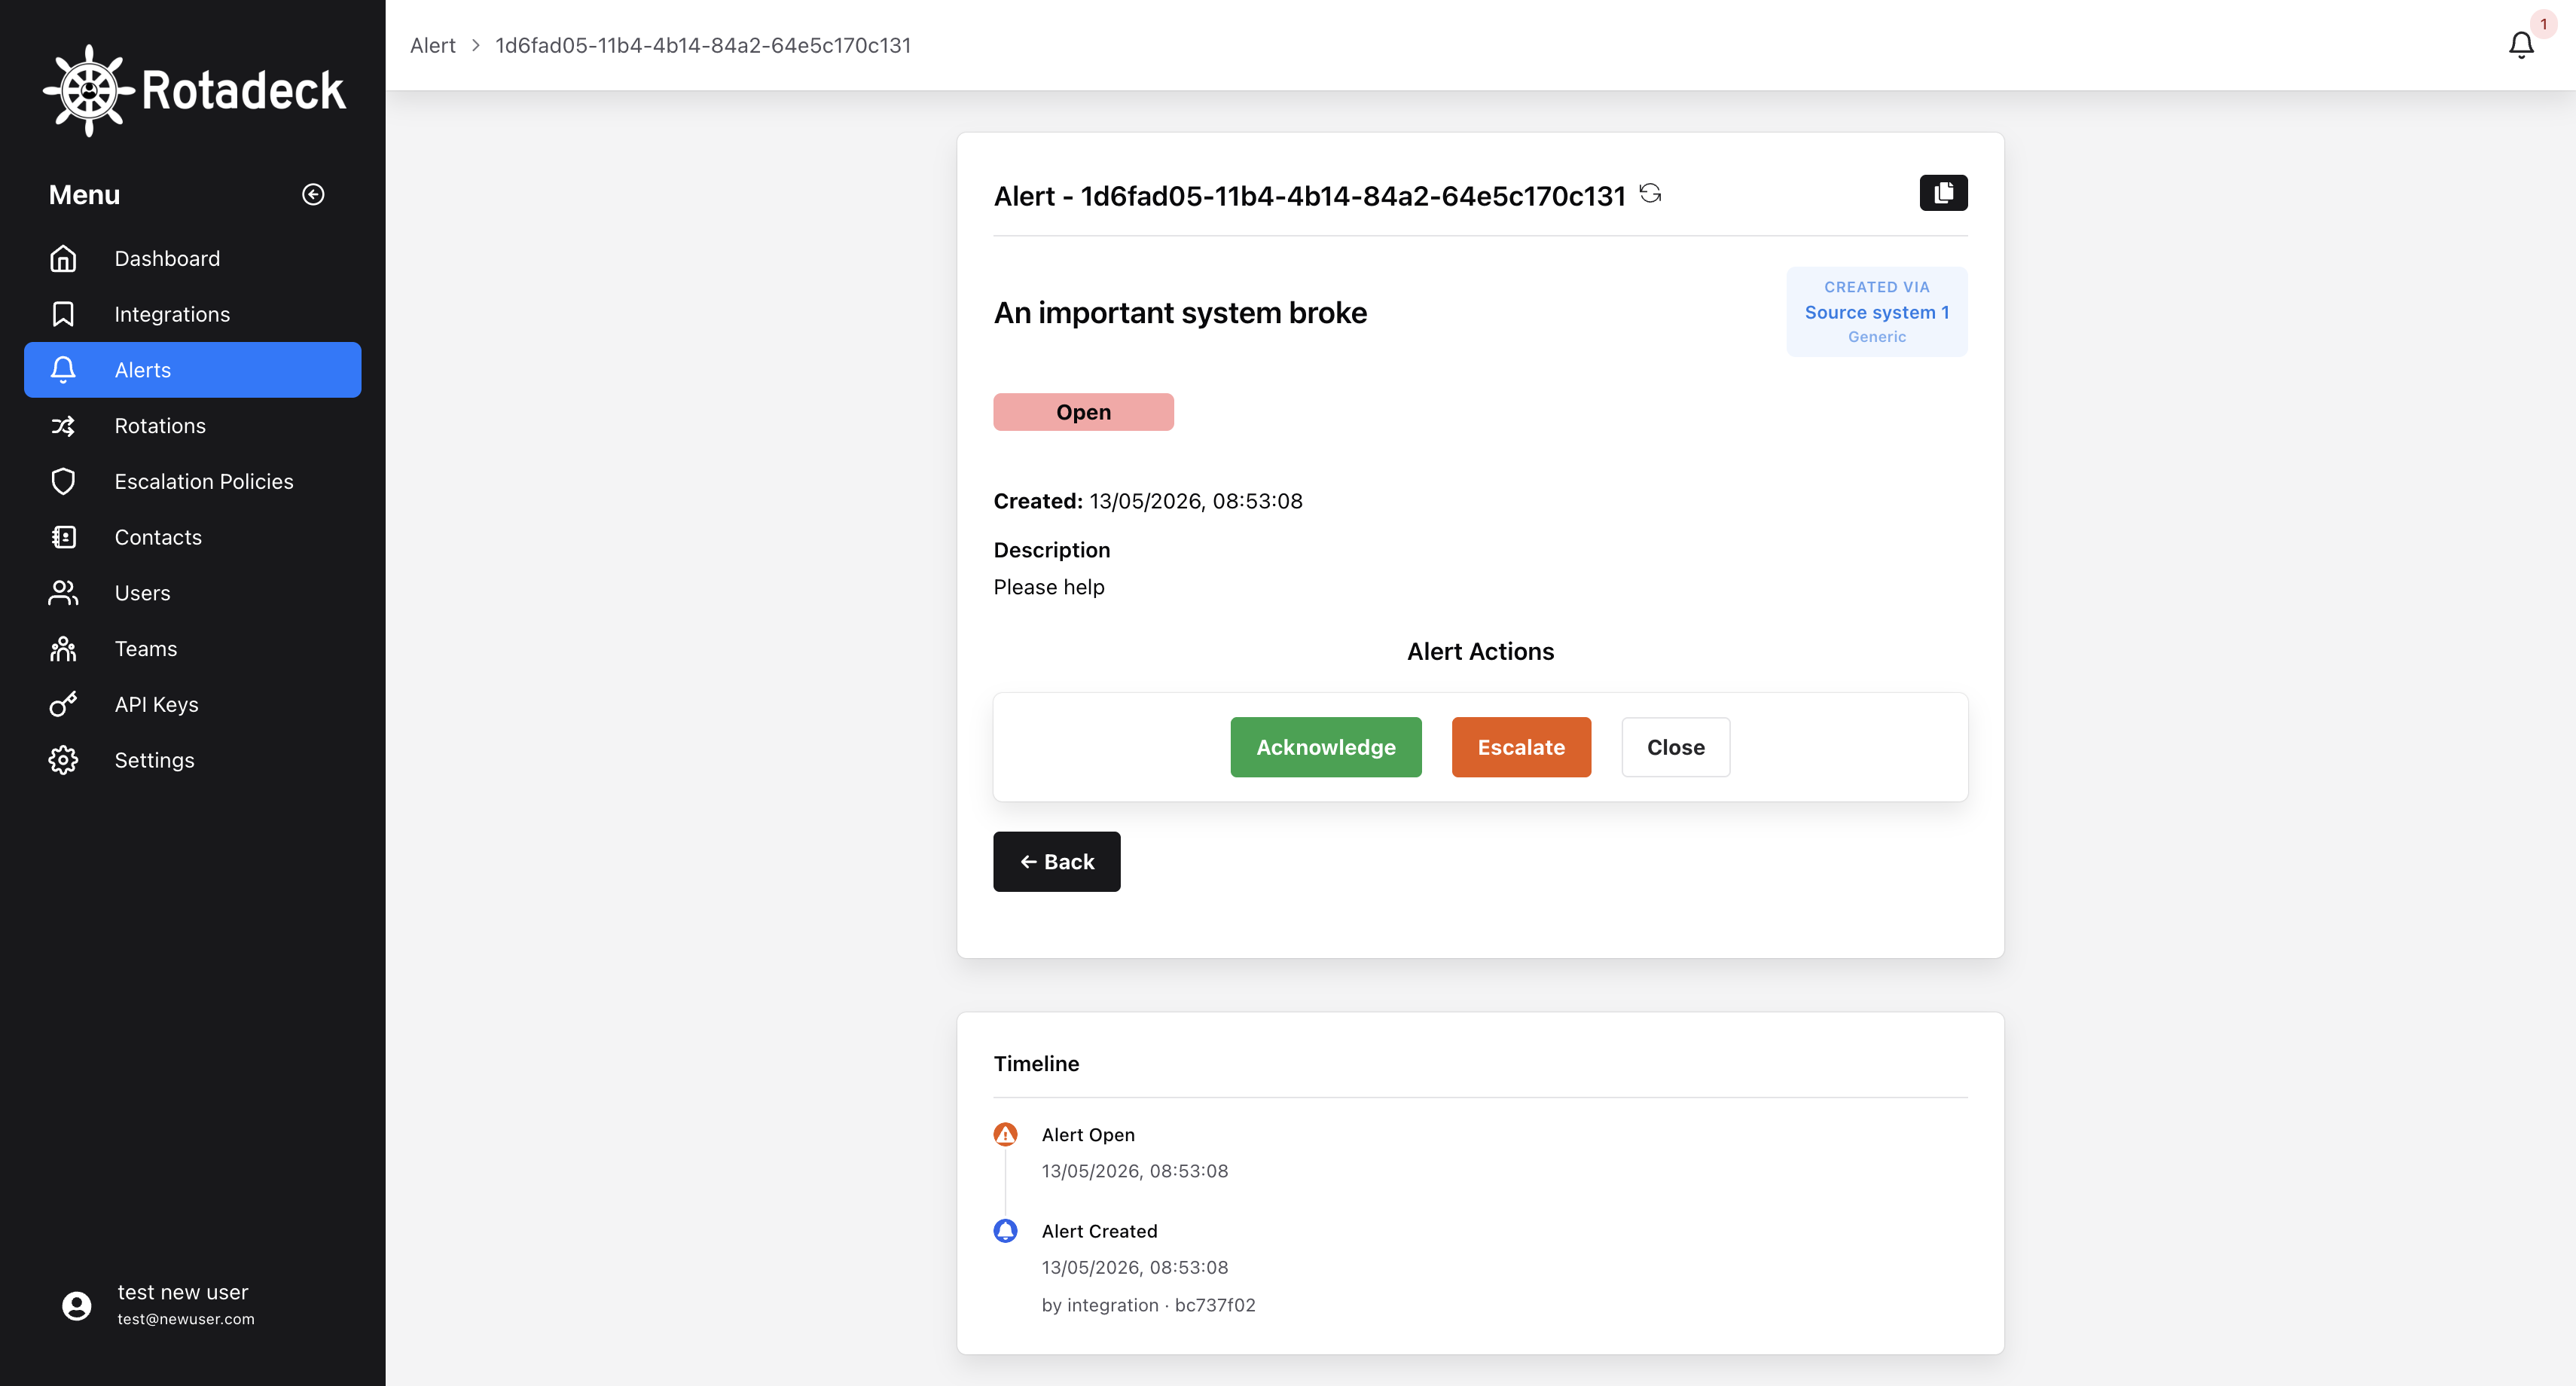Collapse the Menu sidebar arrow icon
This screenshot has height=1386, width=2576.
pyautogui.click(x=313, y=194)
